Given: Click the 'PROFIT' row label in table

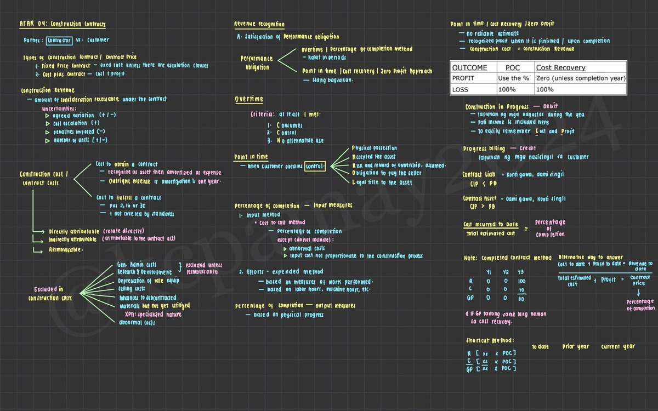Looking at the screenshot, I should 463,78.
